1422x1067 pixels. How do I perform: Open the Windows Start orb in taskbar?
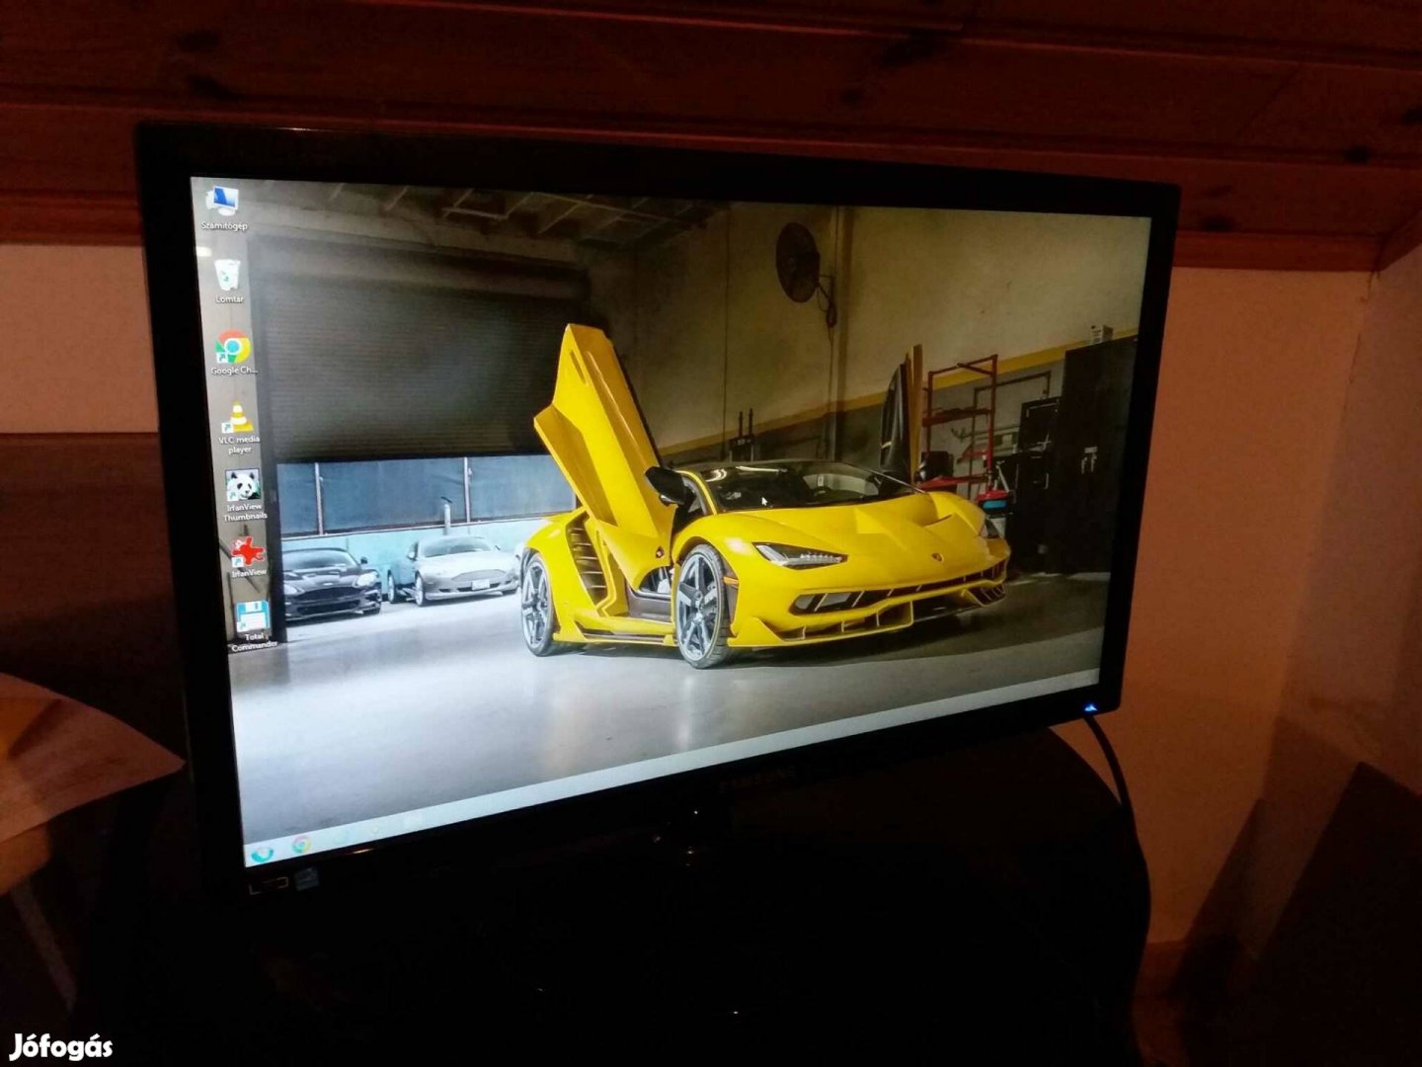[x=262, y=852]
